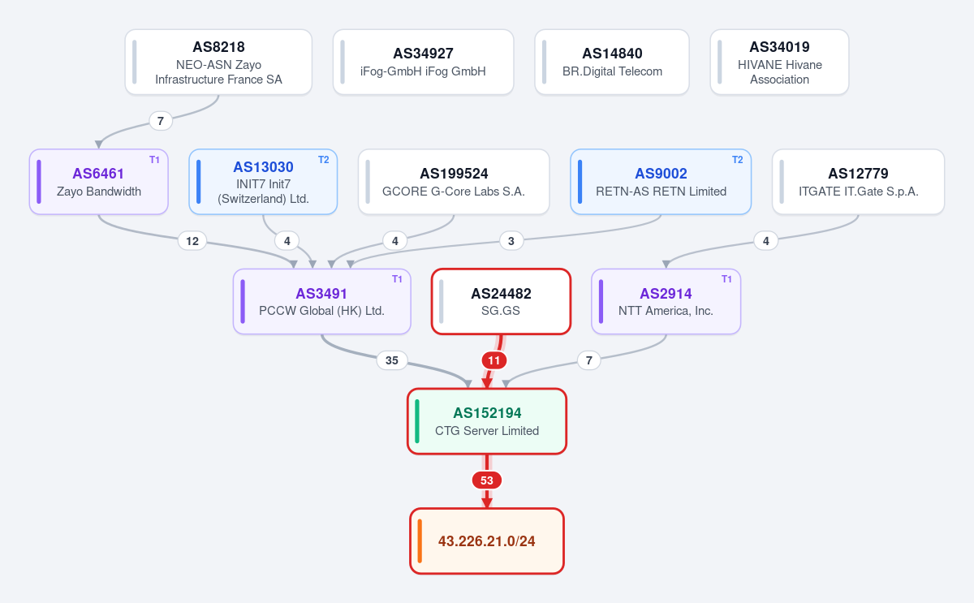Select the AS14840 BR.Digital Telecom node

point(612,62)
